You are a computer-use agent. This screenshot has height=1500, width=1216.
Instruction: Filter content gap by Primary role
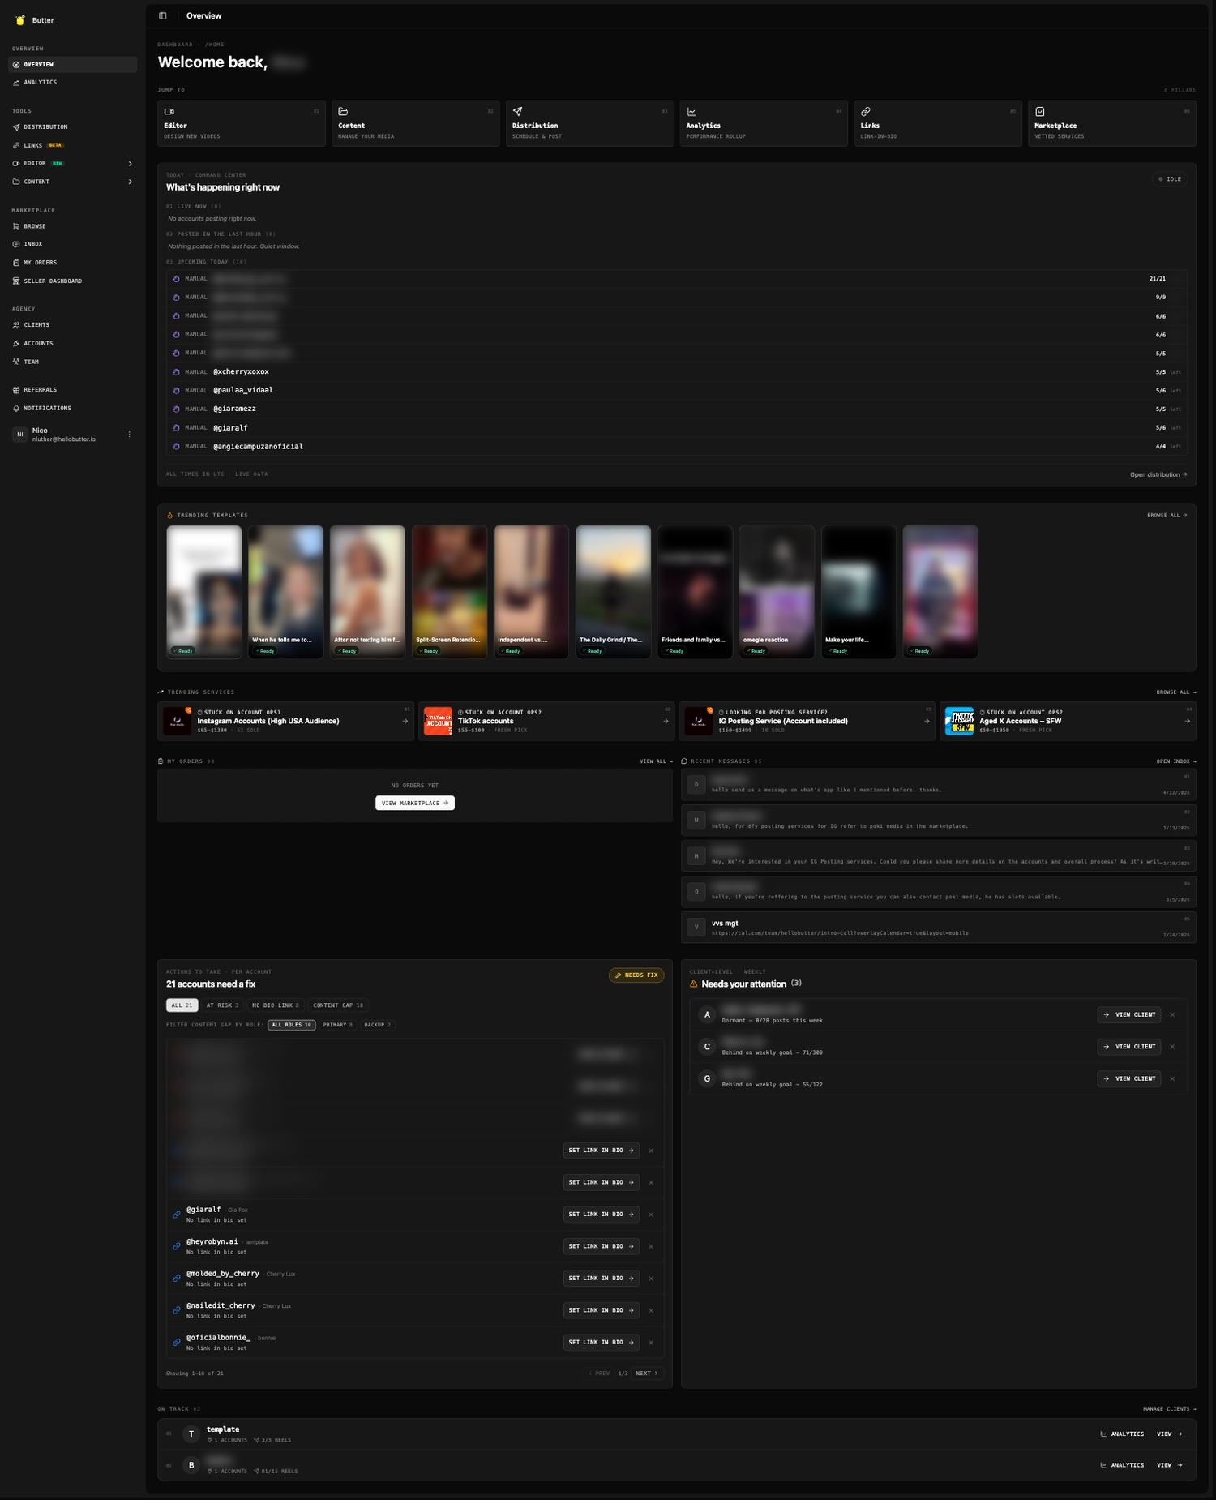tap(338, 1025)
